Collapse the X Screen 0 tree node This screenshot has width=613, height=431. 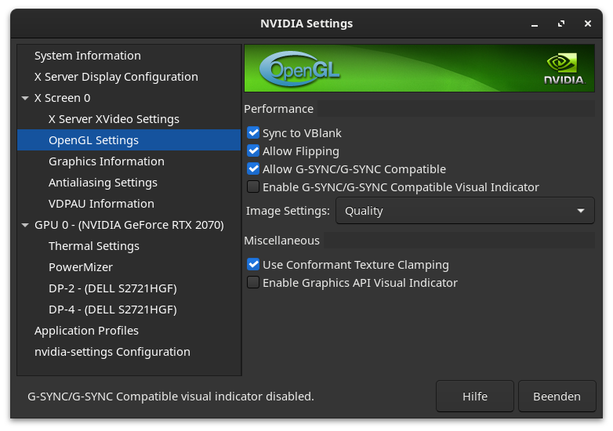[25, 99]
